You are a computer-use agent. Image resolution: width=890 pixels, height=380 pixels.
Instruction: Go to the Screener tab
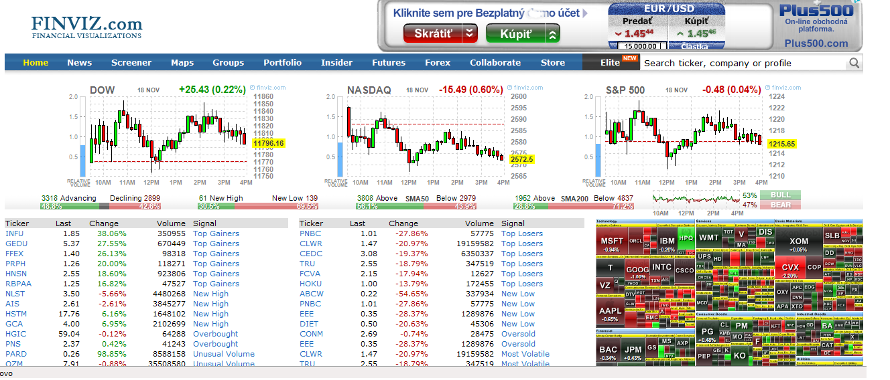131,62
